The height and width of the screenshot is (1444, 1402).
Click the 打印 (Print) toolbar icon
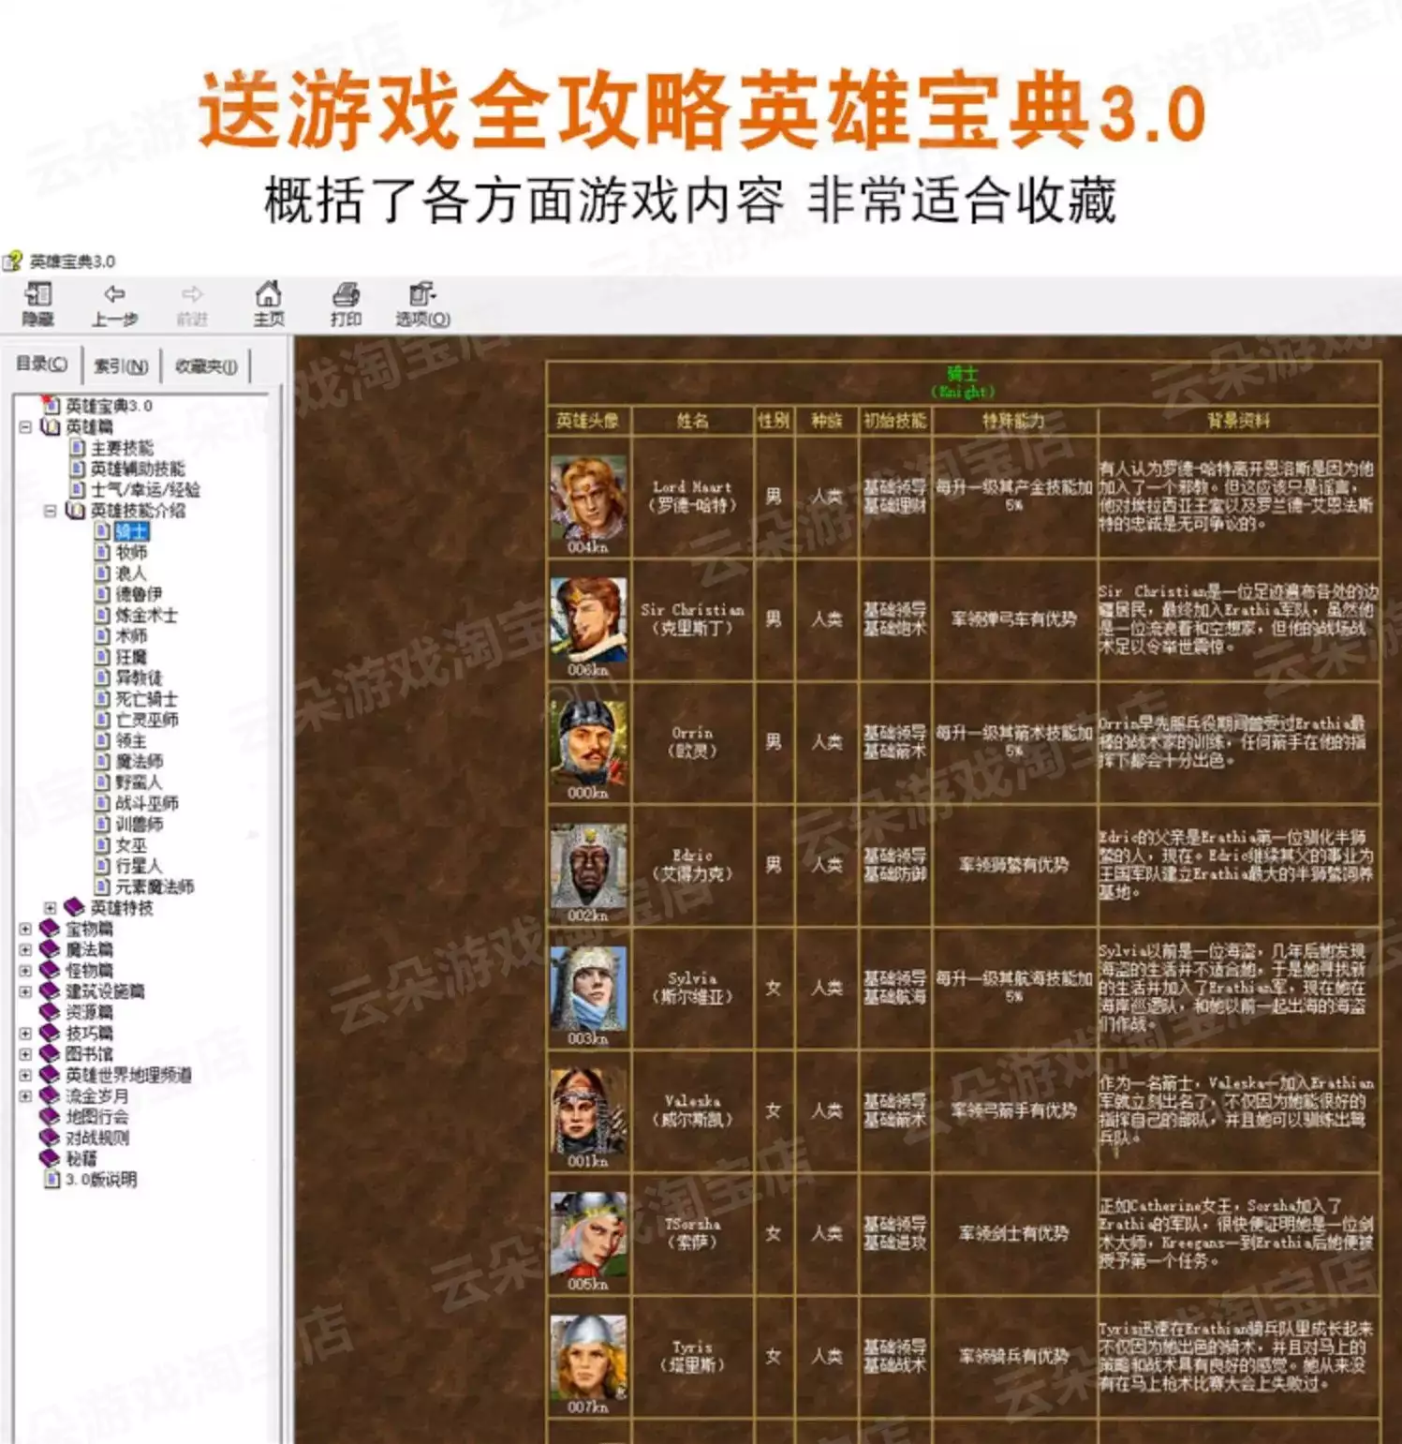(x=346, y=305)
